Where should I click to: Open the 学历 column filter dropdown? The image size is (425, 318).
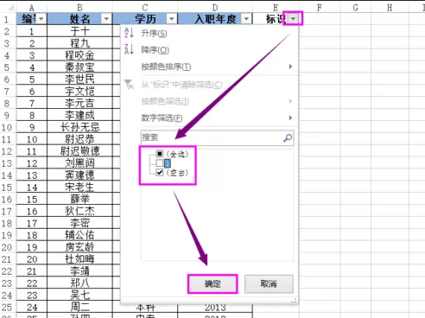click(x=172, y=19)
